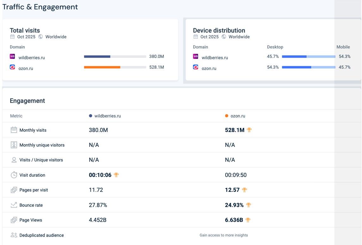Select the wildberries.ru Engagement column header
This screenshot has height=245, width=362.
click(x=105, y=116)
